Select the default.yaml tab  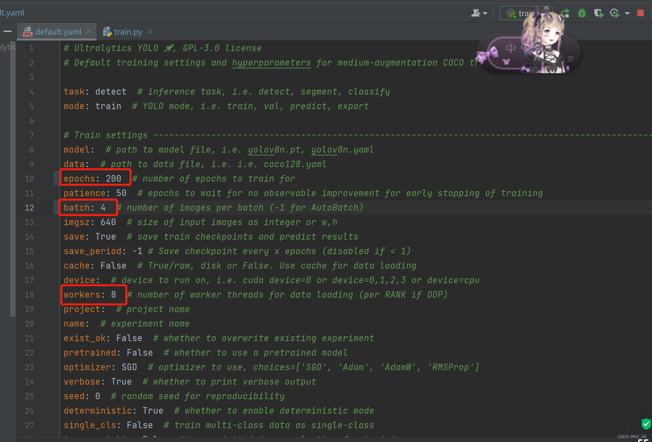(58, 32)
